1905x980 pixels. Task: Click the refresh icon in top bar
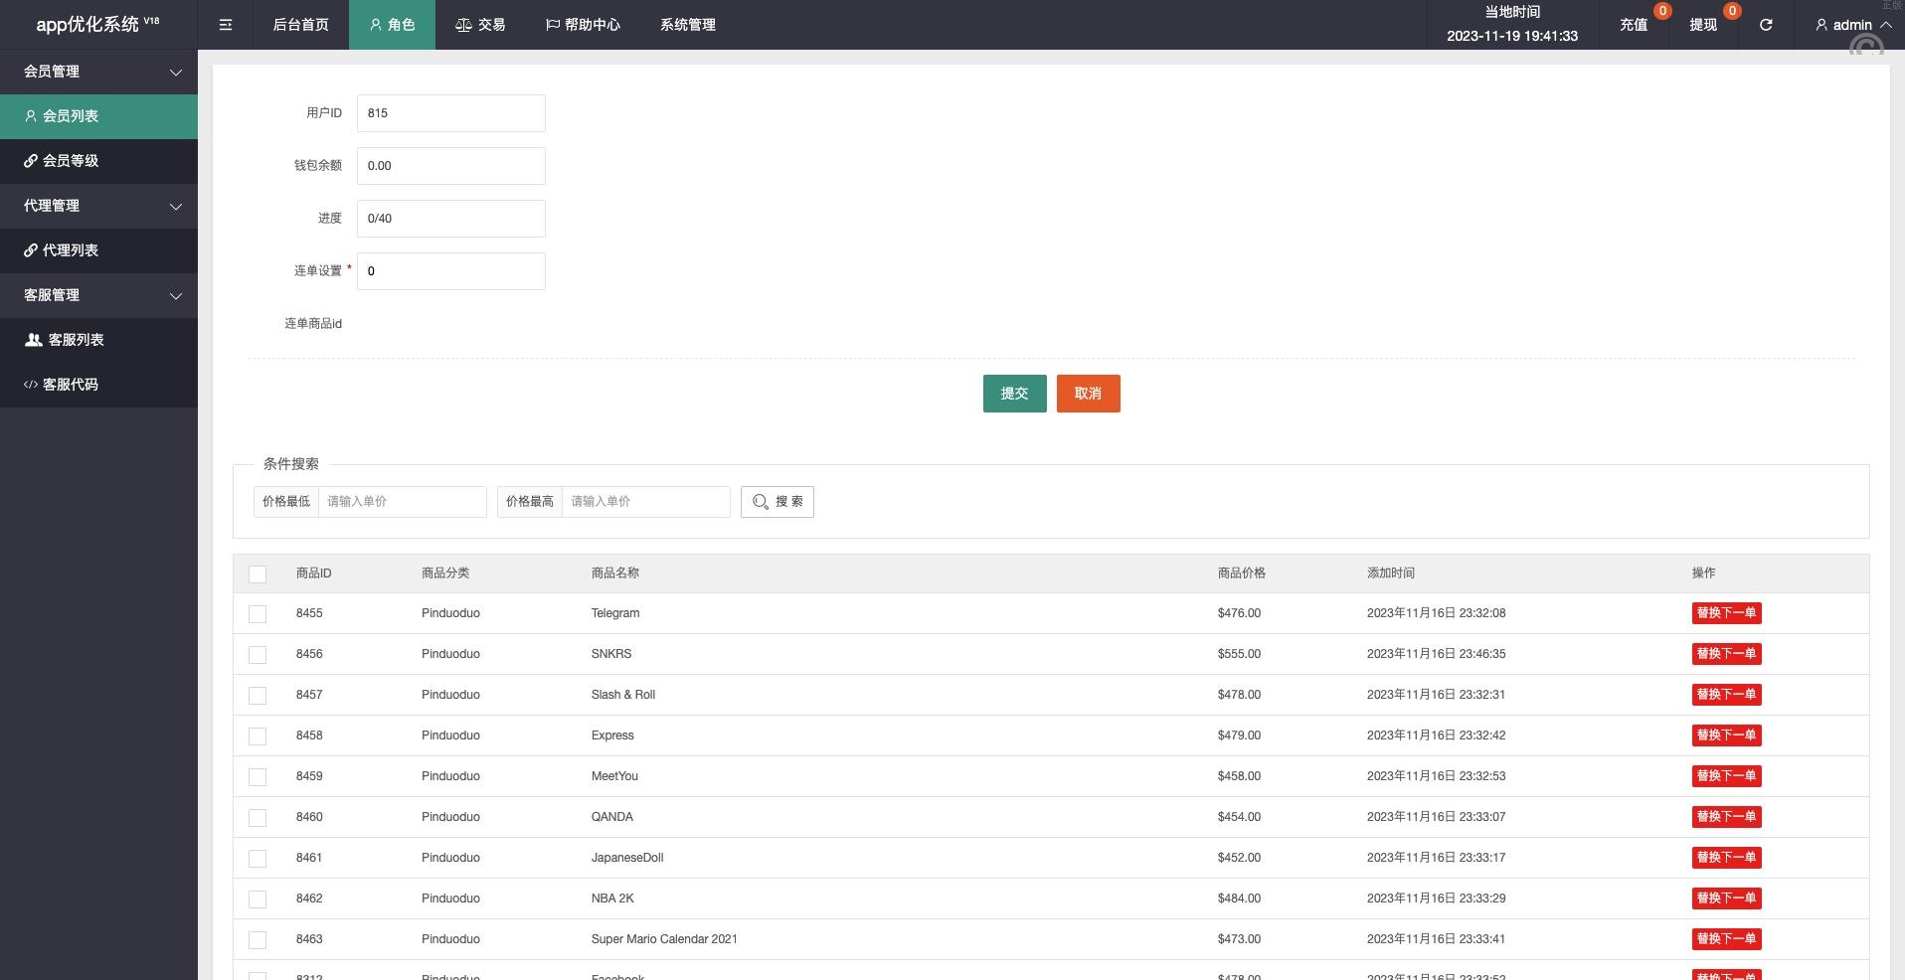tap(1766, 25)
